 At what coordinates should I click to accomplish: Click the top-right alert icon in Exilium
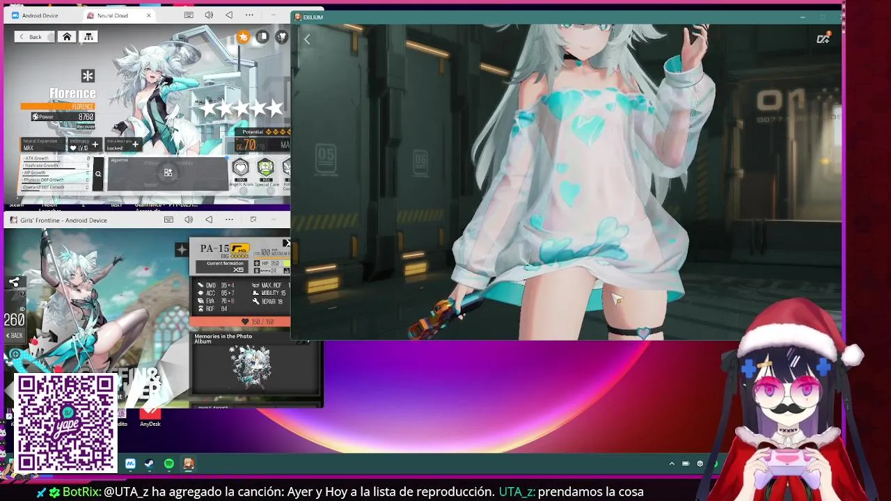point(823,38)
